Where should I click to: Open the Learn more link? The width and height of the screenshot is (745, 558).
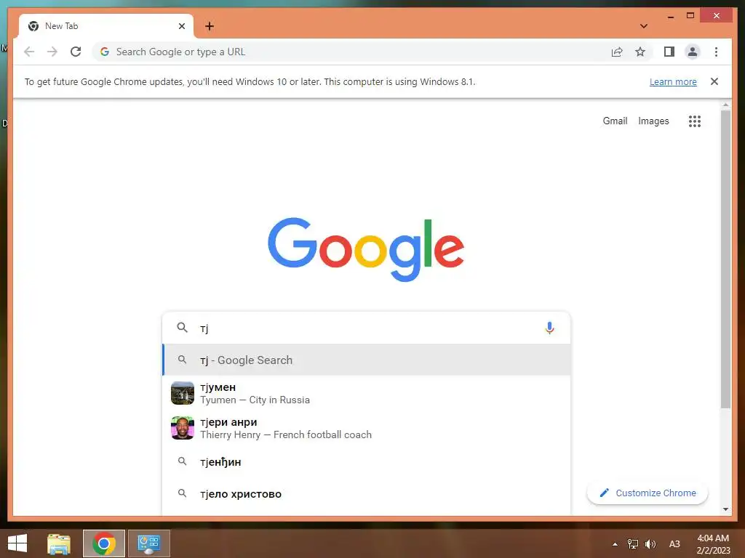tap(673, 82)
